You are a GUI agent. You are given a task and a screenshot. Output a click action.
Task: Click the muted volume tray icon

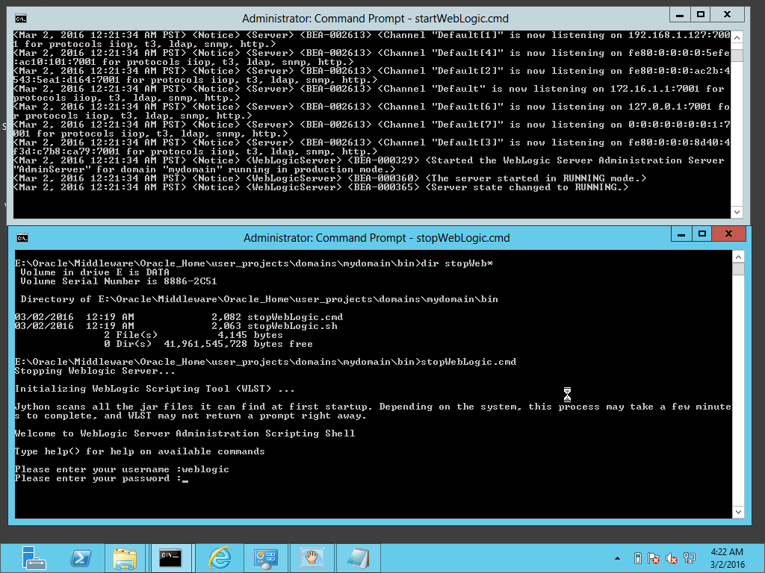672,558
